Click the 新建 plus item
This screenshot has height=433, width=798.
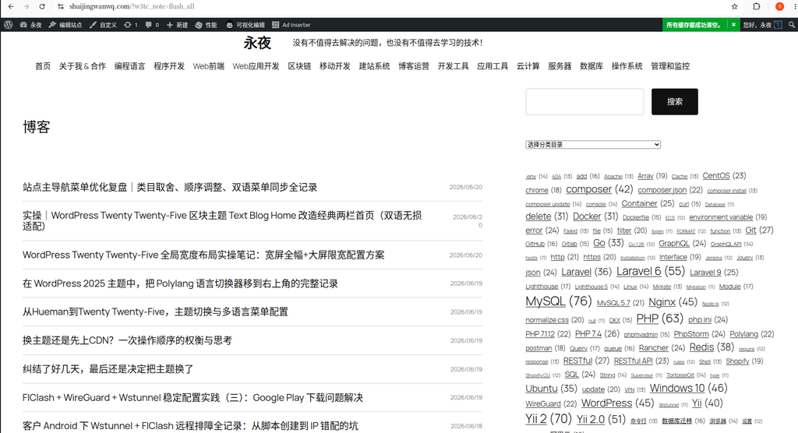177,24
